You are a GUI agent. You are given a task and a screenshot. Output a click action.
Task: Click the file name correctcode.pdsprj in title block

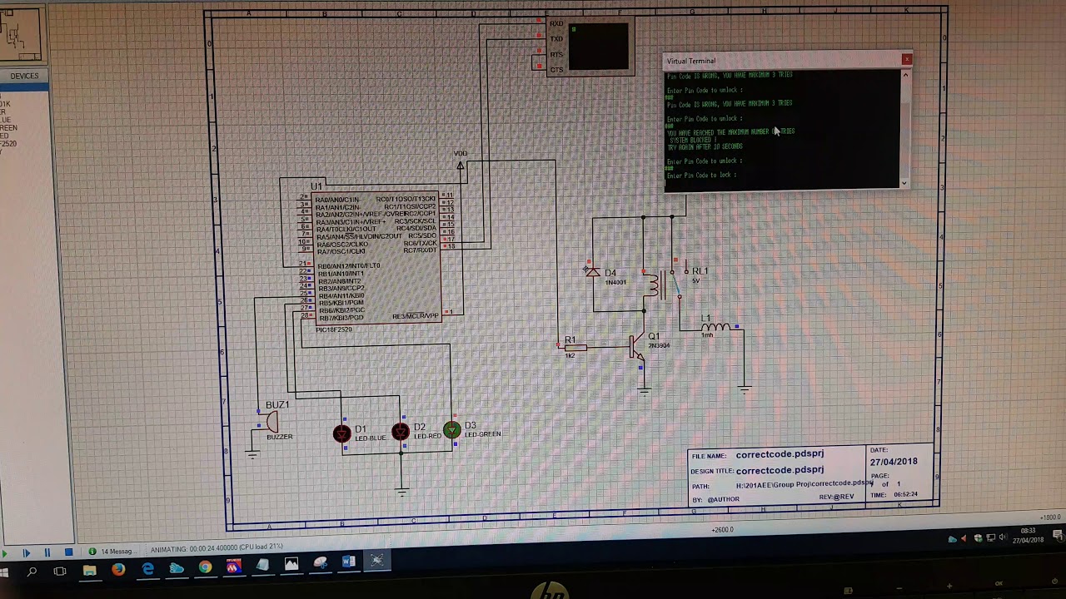click(780, 455)
